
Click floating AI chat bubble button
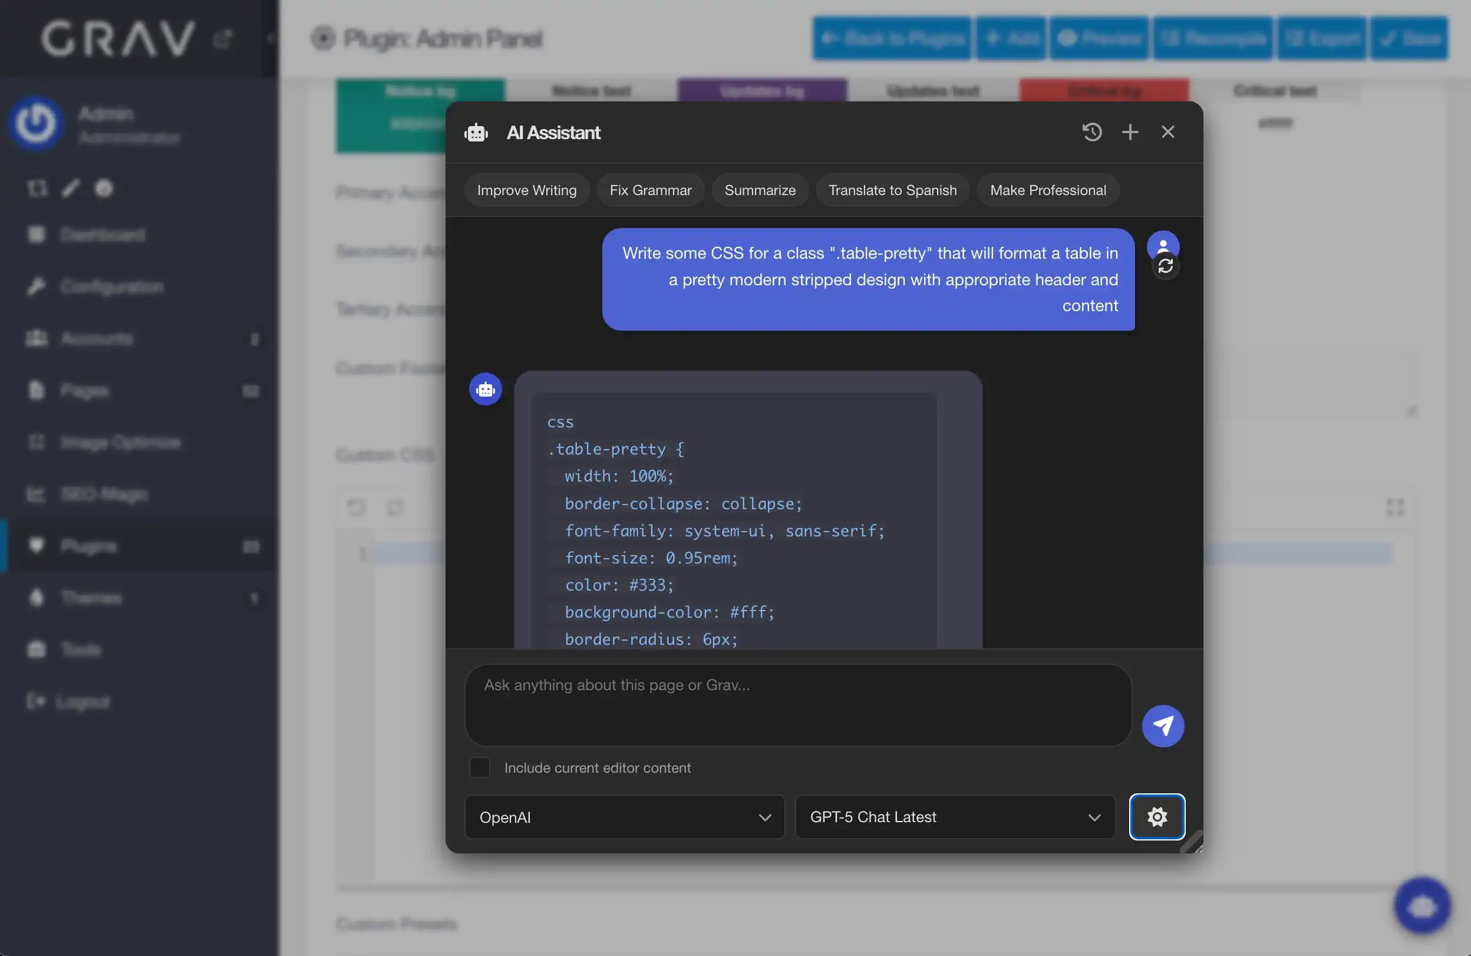(1422, 906)
